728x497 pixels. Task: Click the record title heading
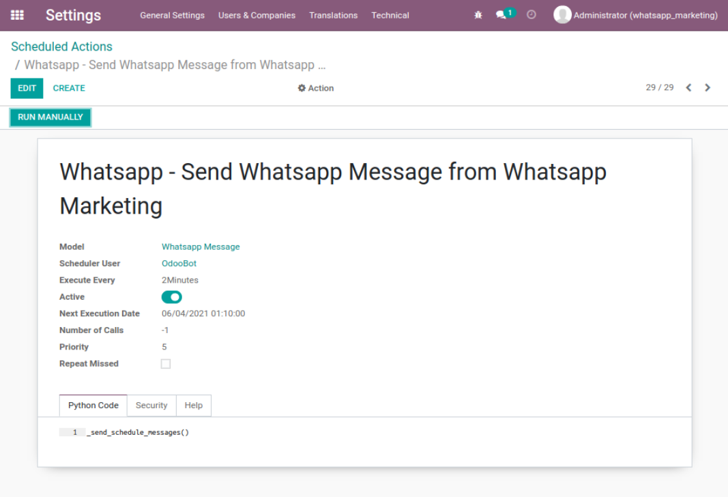tap(333, 188)
